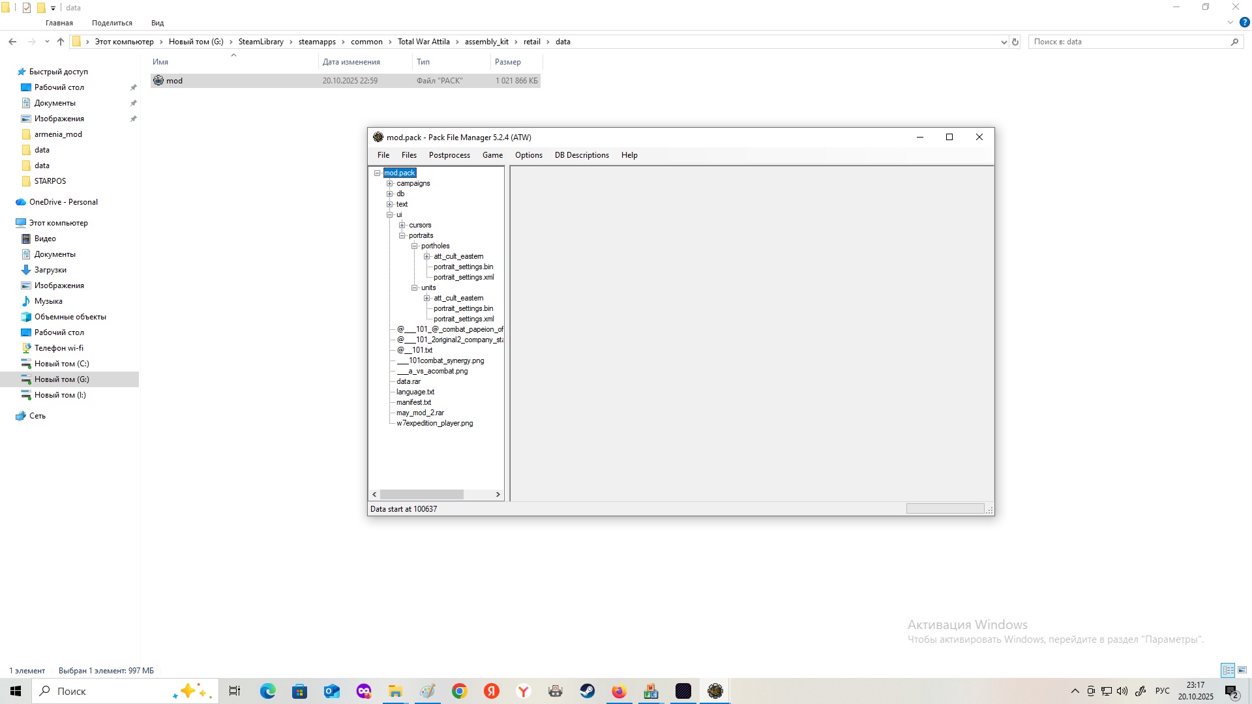Open Google Chrome in the taskbar
Screen dimensions: 1252x704
[x=460, y=691]
